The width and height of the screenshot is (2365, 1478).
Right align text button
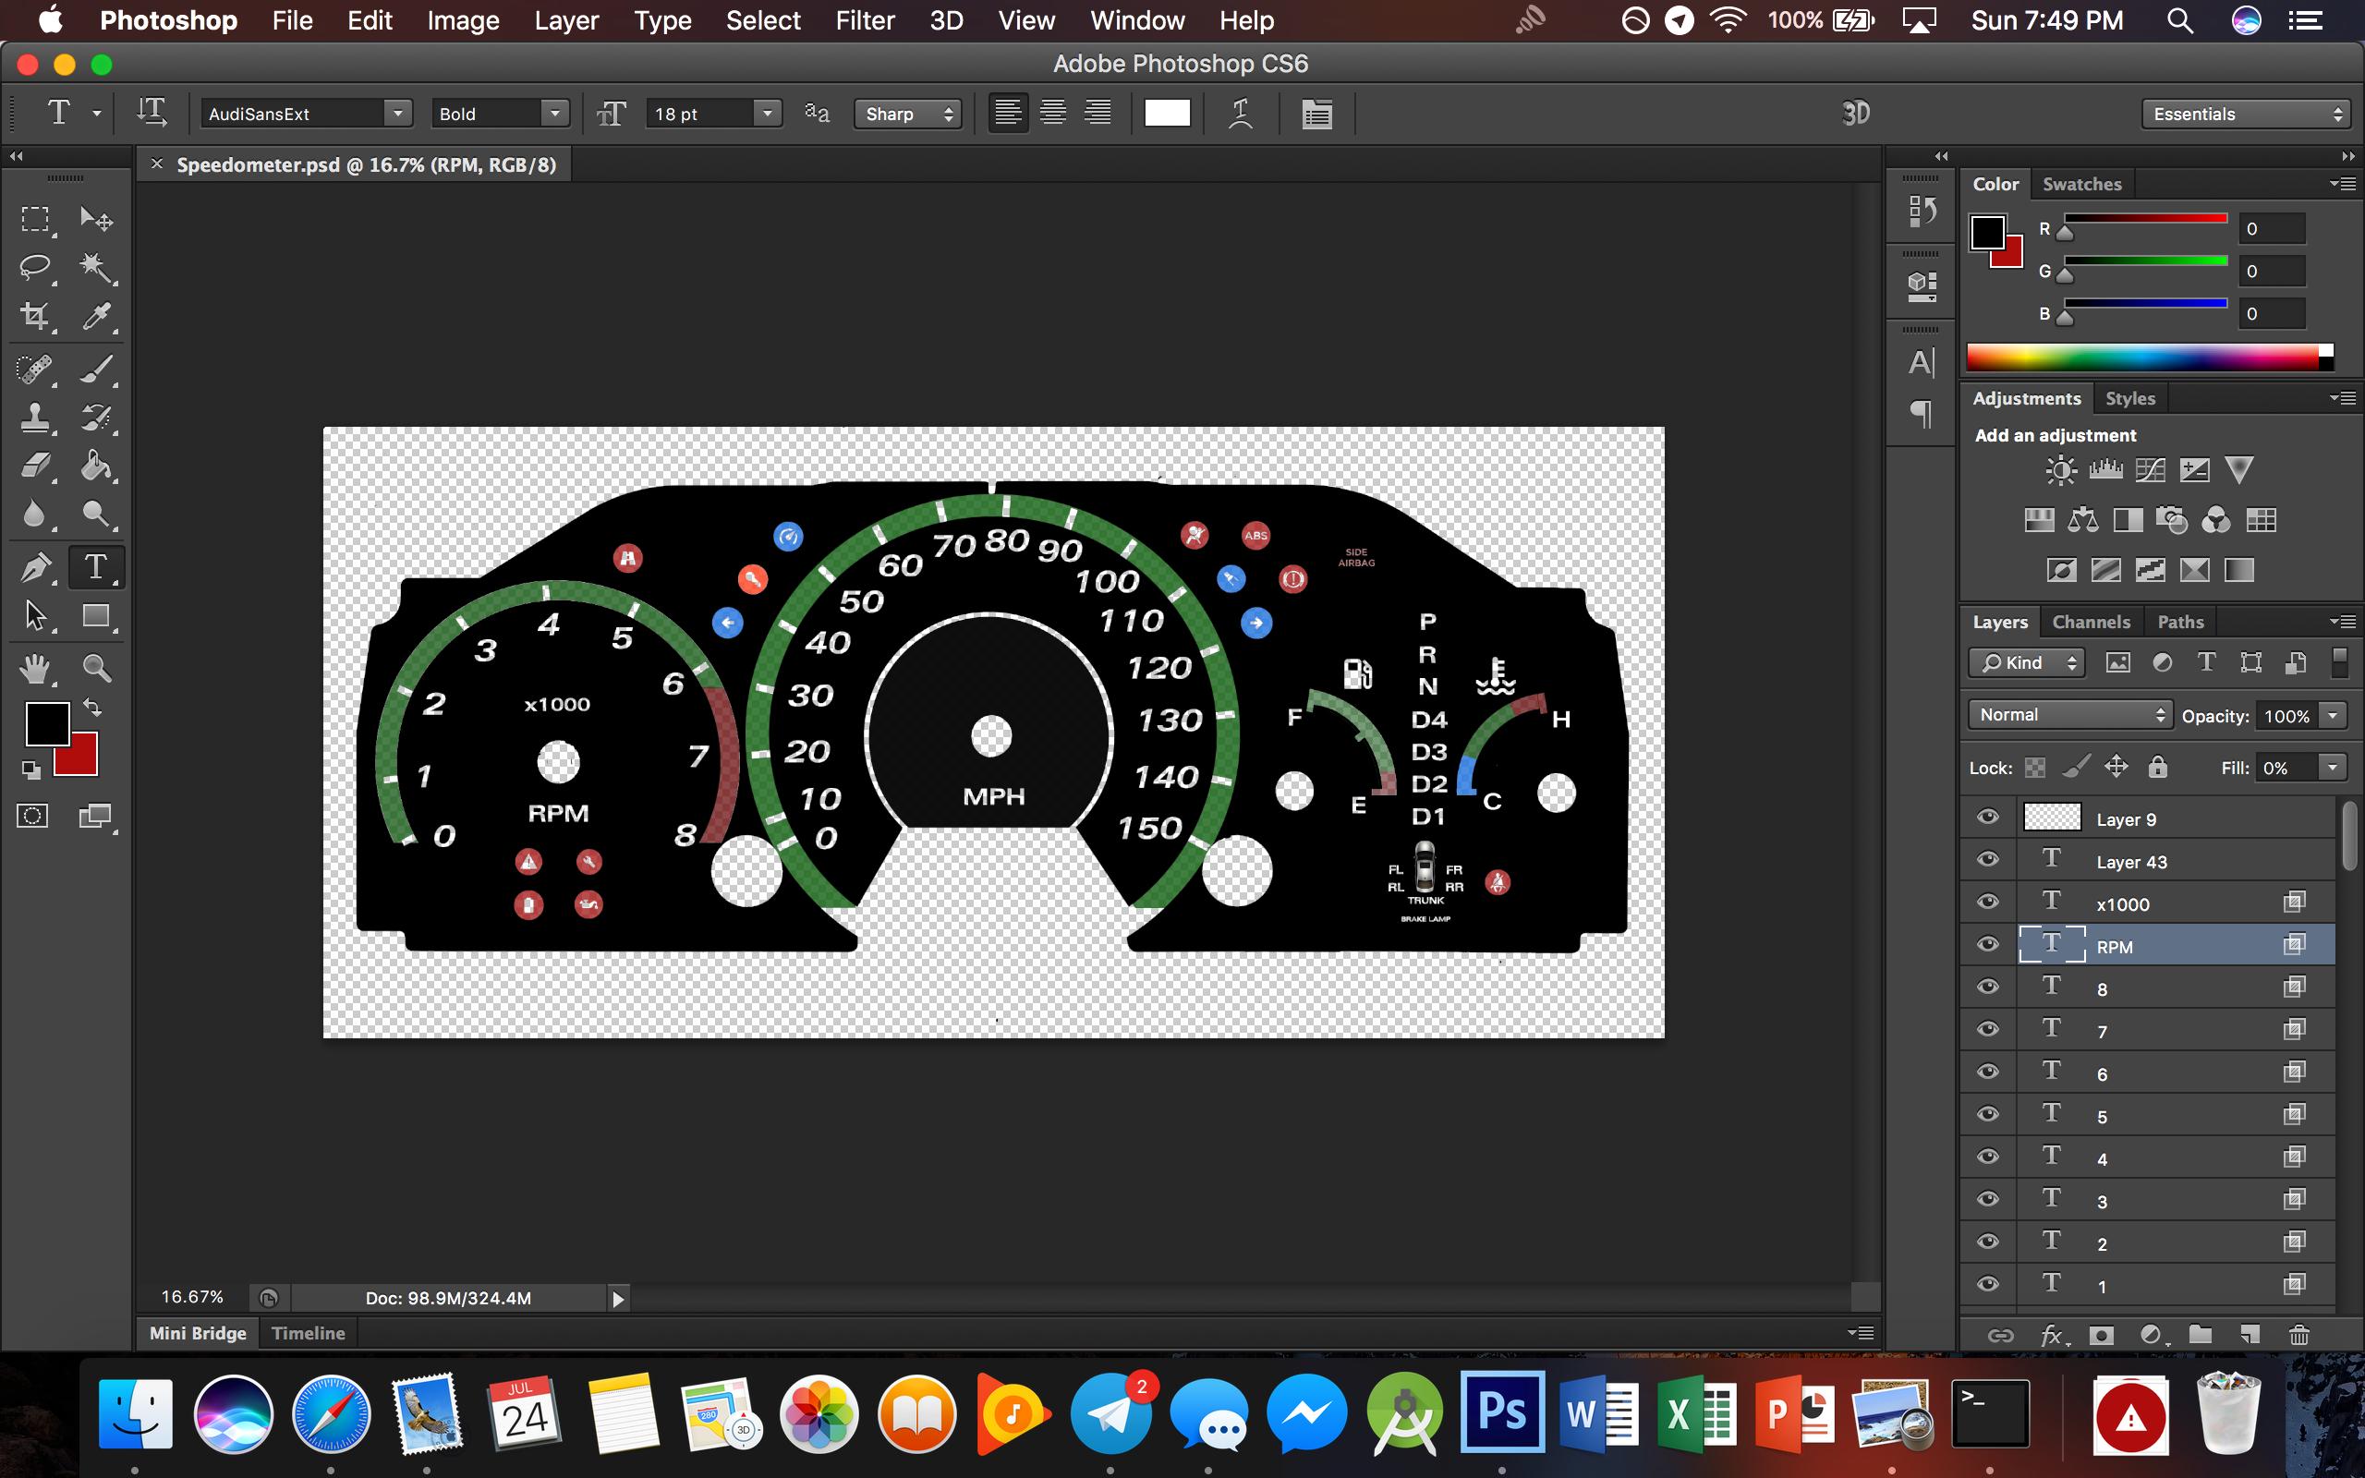[1098, 114]
